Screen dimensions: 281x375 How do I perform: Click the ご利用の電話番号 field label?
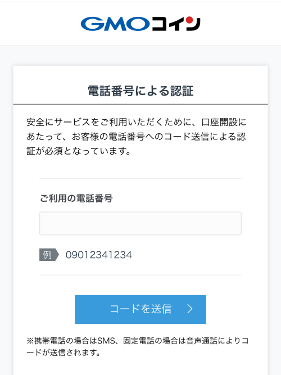(76, 198)
